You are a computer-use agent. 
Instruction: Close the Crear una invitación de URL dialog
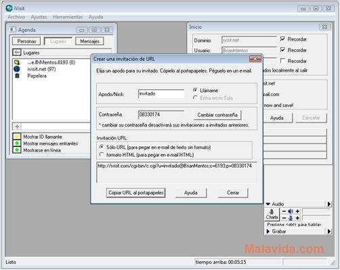(x=255, y=59)
